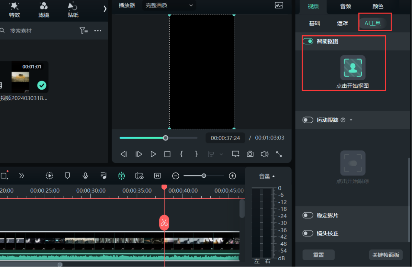This screenshot has height=267, width=412.
Task: Mute the preview volume speaker icon
Action: [x=264, y=154]
